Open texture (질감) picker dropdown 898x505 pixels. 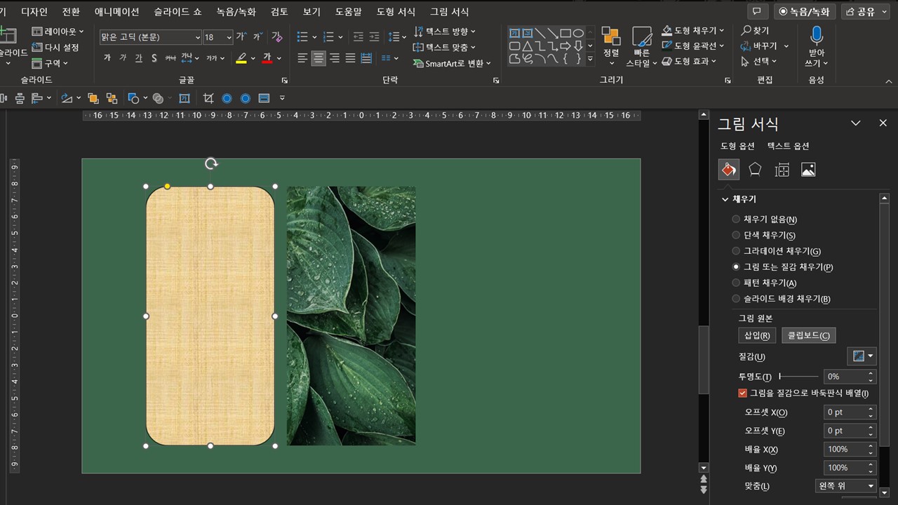click(862, 356)
